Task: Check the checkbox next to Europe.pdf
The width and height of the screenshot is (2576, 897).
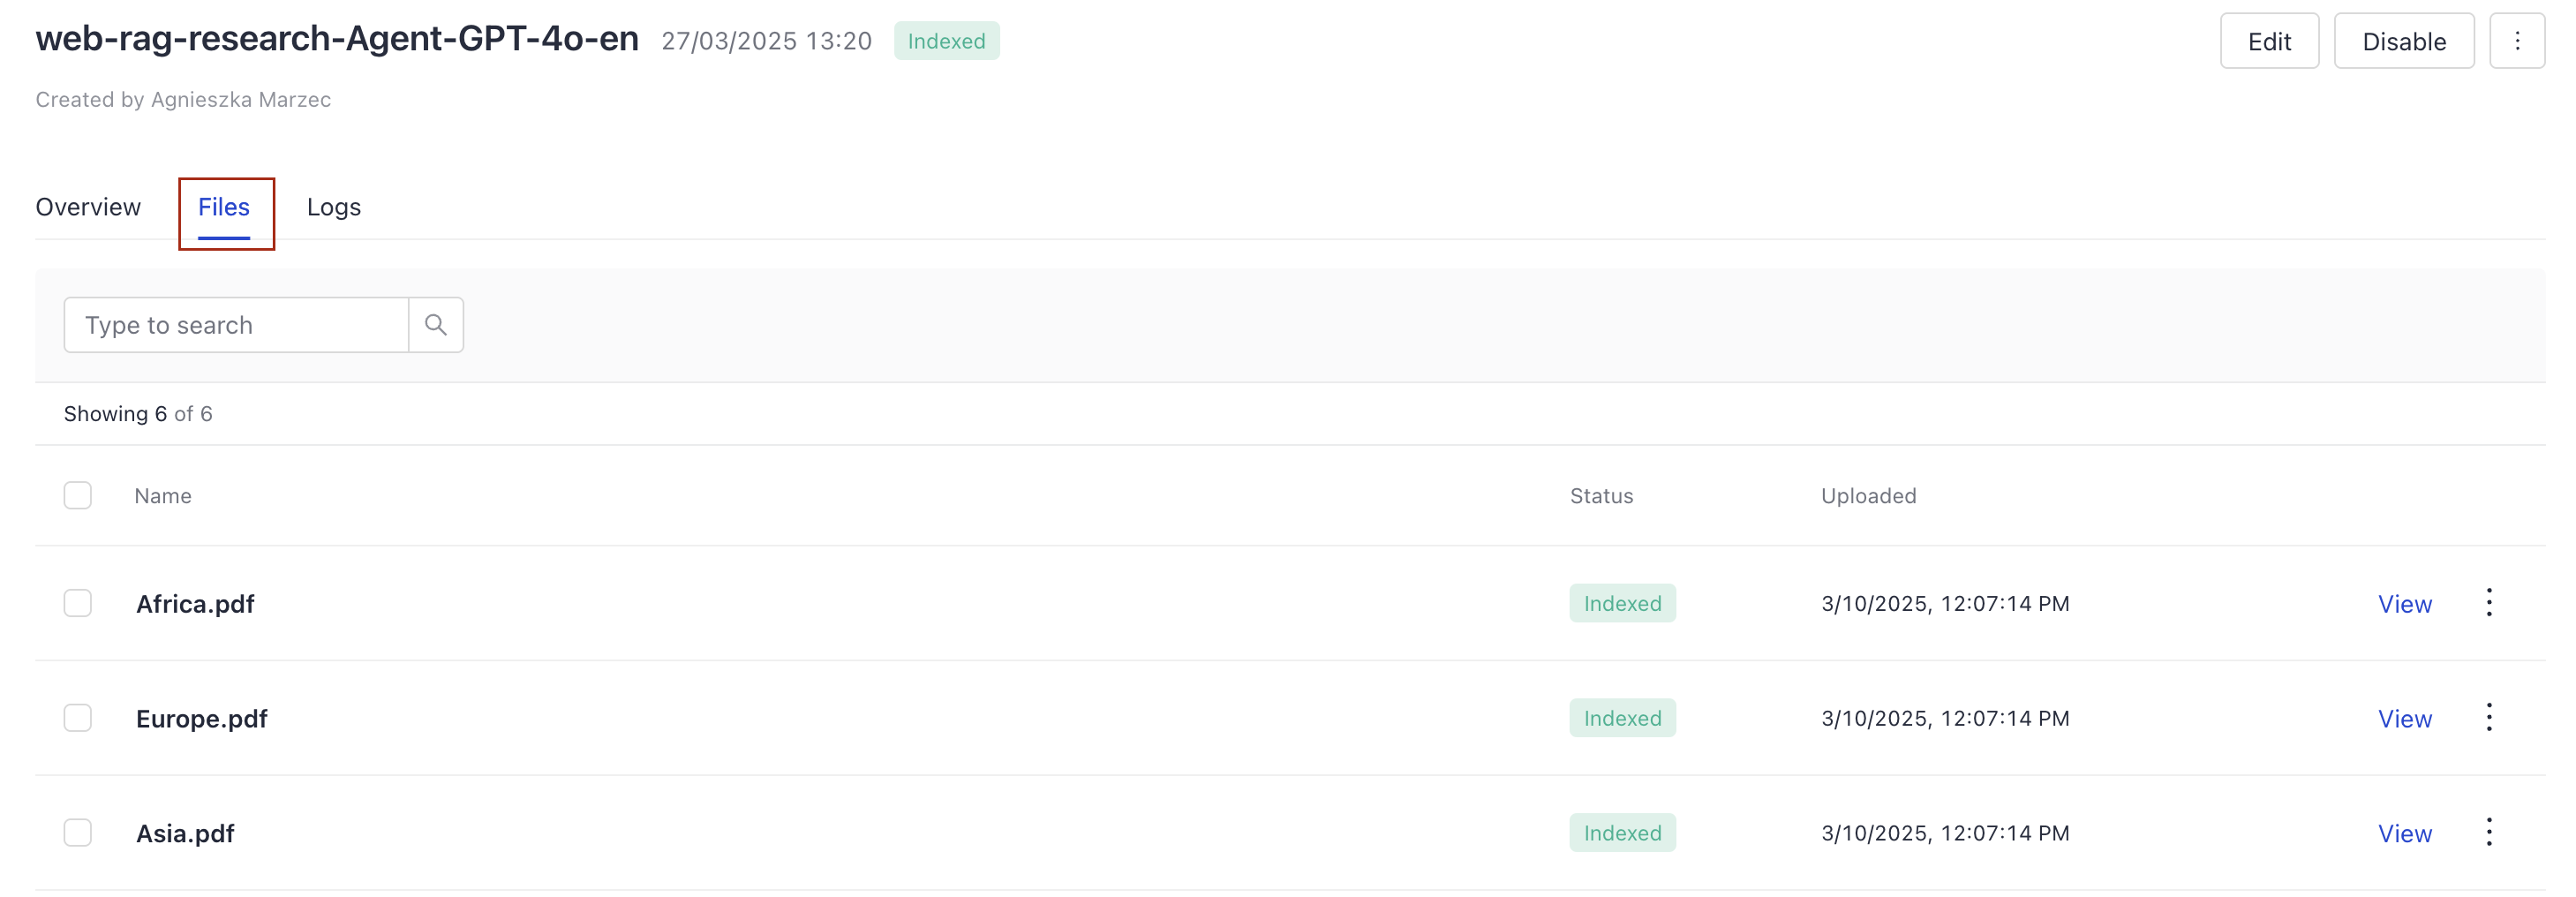Action: [x=77, y=717]
